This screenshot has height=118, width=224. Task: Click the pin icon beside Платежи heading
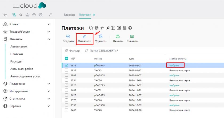coord(108,28)
